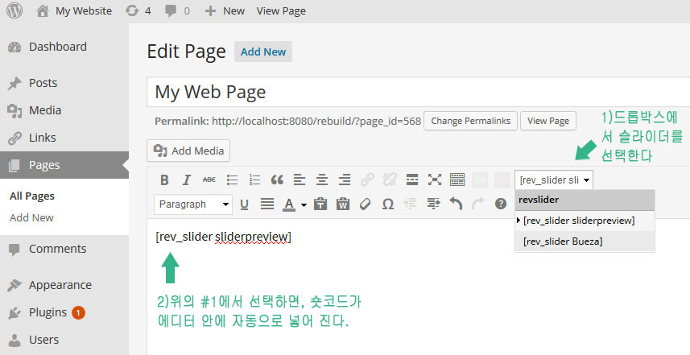Screen dimensions: 690x355
Task: Insert a blockquote
Action: [x=277, y=180]
